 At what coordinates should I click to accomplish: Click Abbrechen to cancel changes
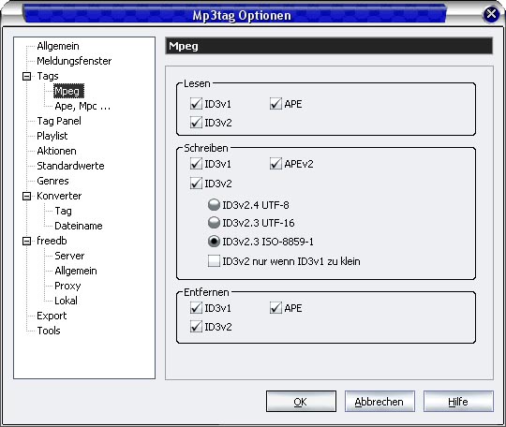[379, 402]
